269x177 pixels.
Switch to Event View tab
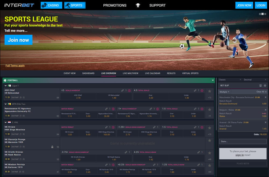[x=70, y=73]
